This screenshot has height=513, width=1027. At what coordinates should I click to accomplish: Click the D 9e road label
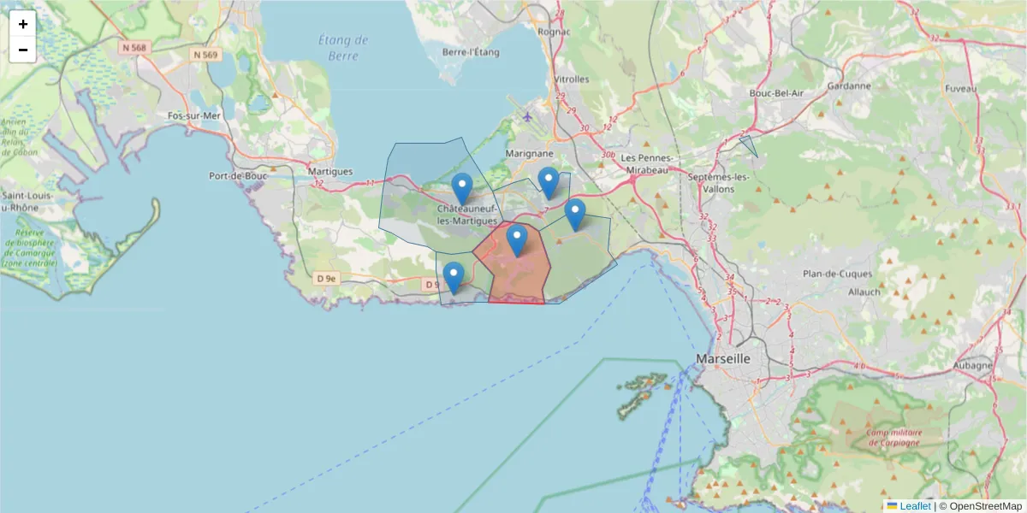[326, 277]
